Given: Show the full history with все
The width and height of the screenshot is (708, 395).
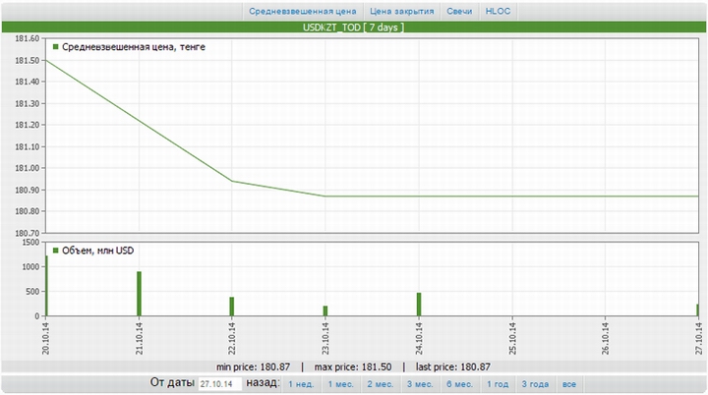Looking at the screenshot, I should click(x=568, y=384).
